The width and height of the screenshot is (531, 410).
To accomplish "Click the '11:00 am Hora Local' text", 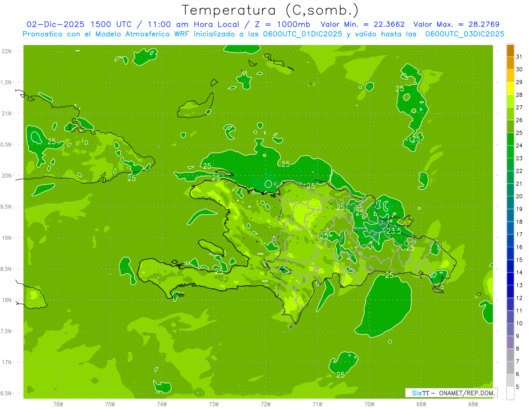I will tap(192, 24).
